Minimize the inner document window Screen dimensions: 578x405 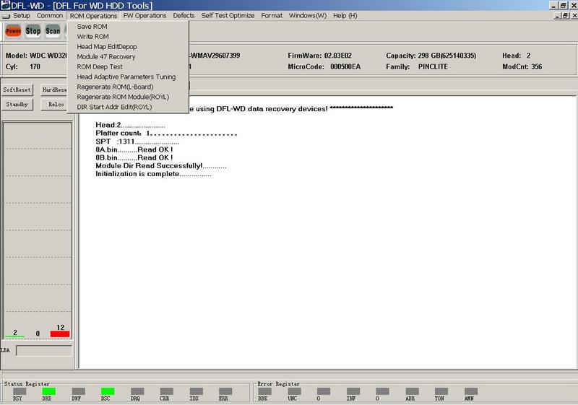pyautogui.click(x=558, y=15)
